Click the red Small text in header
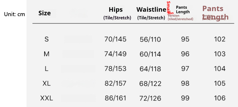The image size is (238, 107). (169, 7)
